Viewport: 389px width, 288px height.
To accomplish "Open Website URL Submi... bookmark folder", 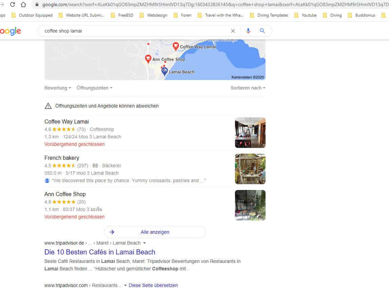I will pos(81,15).
